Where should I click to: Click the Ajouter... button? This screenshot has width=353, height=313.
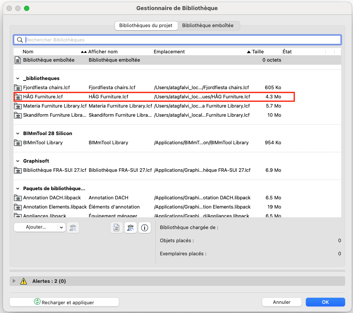(x=36, y=227)
